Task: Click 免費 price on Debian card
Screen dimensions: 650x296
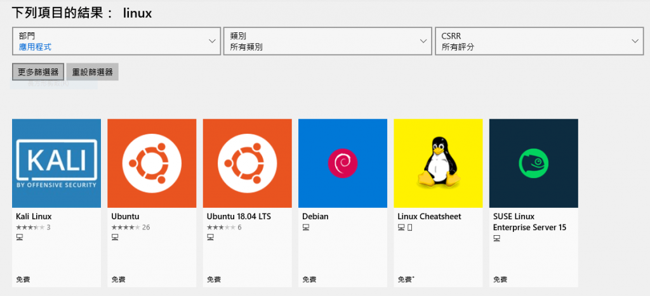Action: [x=309, y=280]
